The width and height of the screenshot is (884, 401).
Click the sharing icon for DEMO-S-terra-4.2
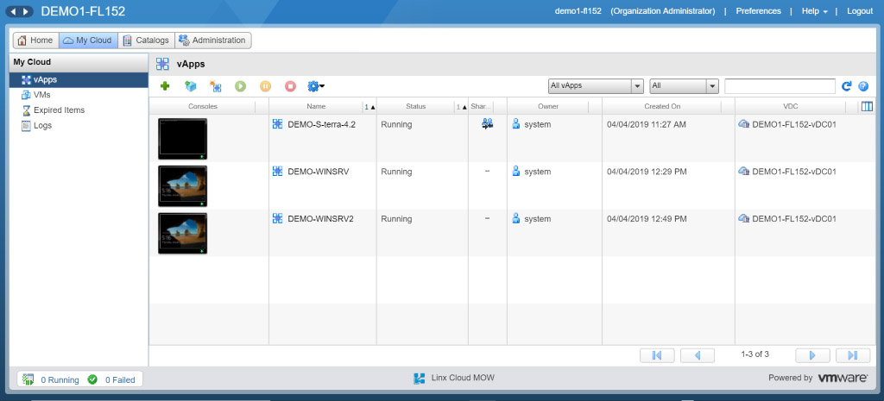[x=487, y=124]
